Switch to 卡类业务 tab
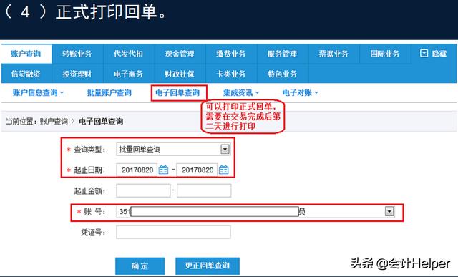The image size is (458, 277). point(231,74)
